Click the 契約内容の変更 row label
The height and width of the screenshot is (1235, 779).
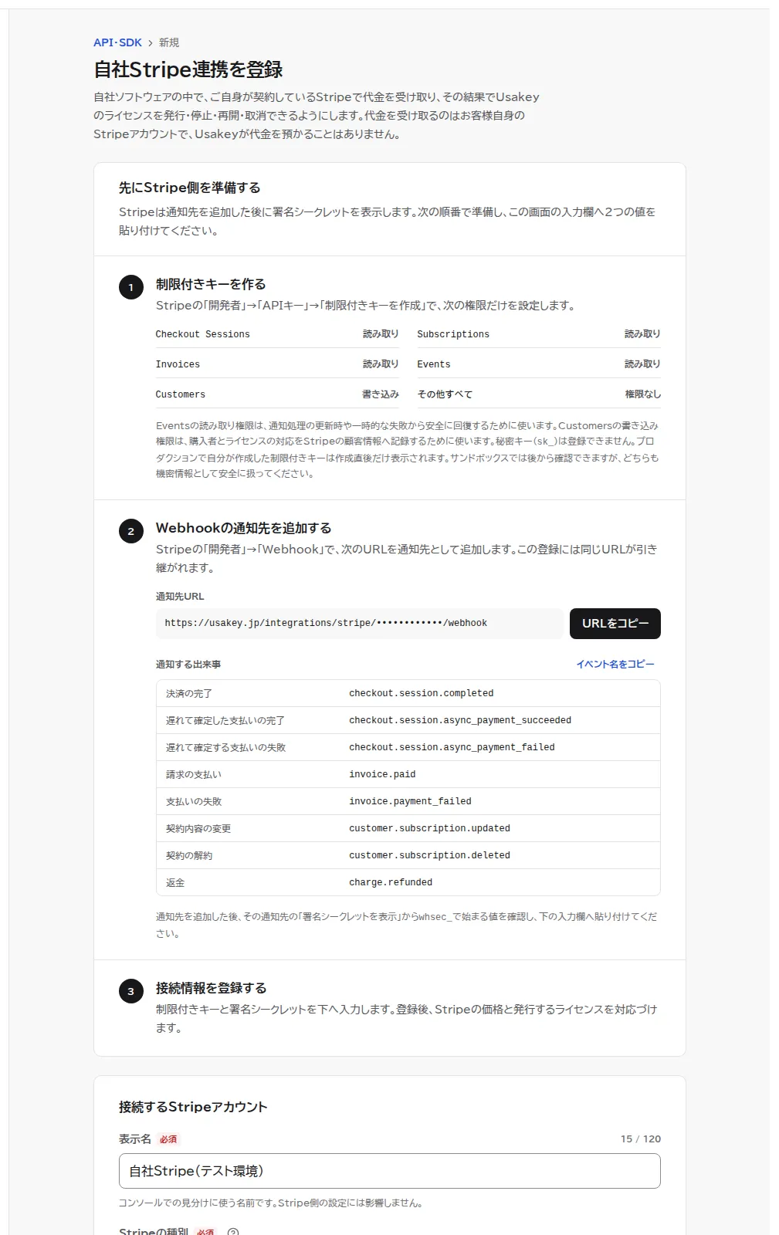(x=198, y=828)
